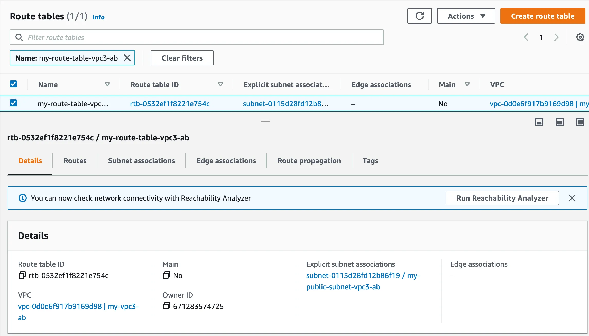Switch to the Routes tab
The image size is (589, 336).
click(75, 161)
